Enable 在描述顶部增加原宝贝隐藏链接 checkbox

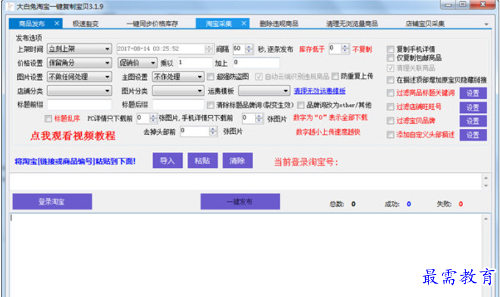click(390, 80)
